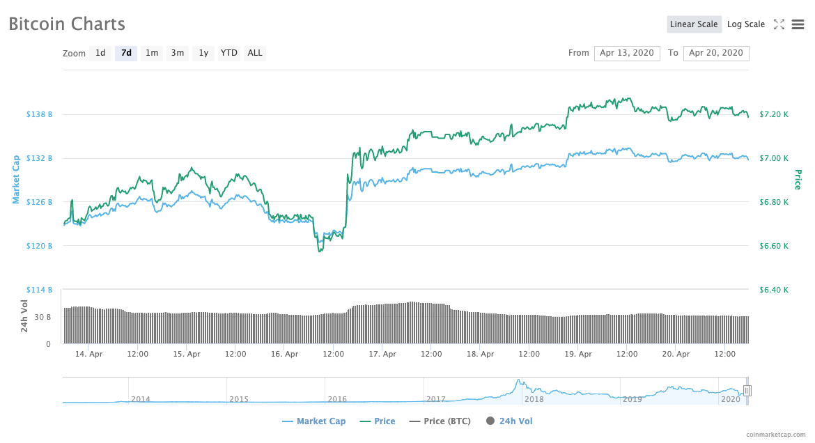Set zoom to 7d
The image size is (815, 443).
point(126,53)
